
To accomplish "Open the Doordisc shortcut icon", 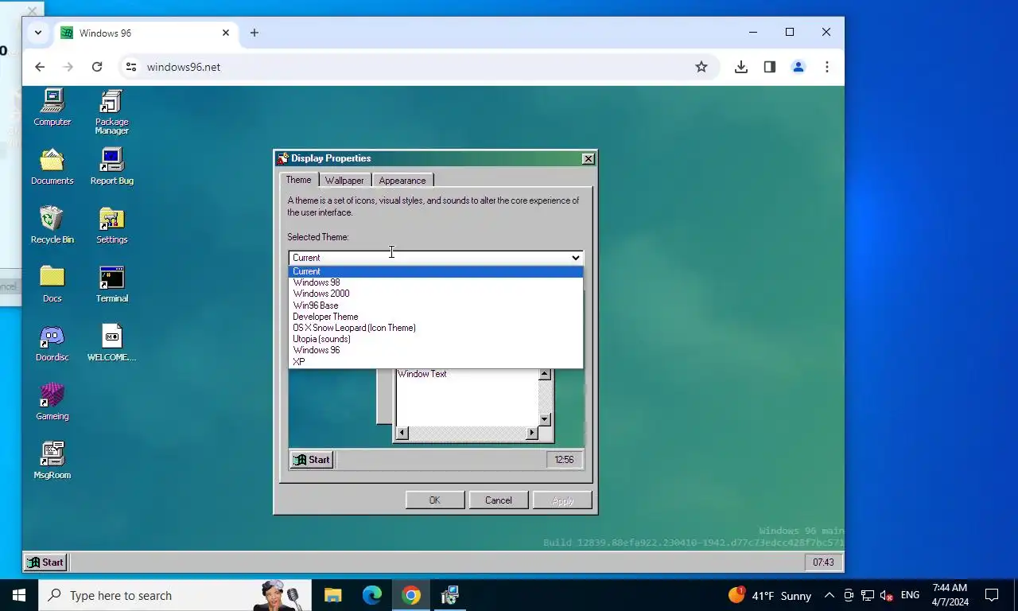I will [52, 343].
